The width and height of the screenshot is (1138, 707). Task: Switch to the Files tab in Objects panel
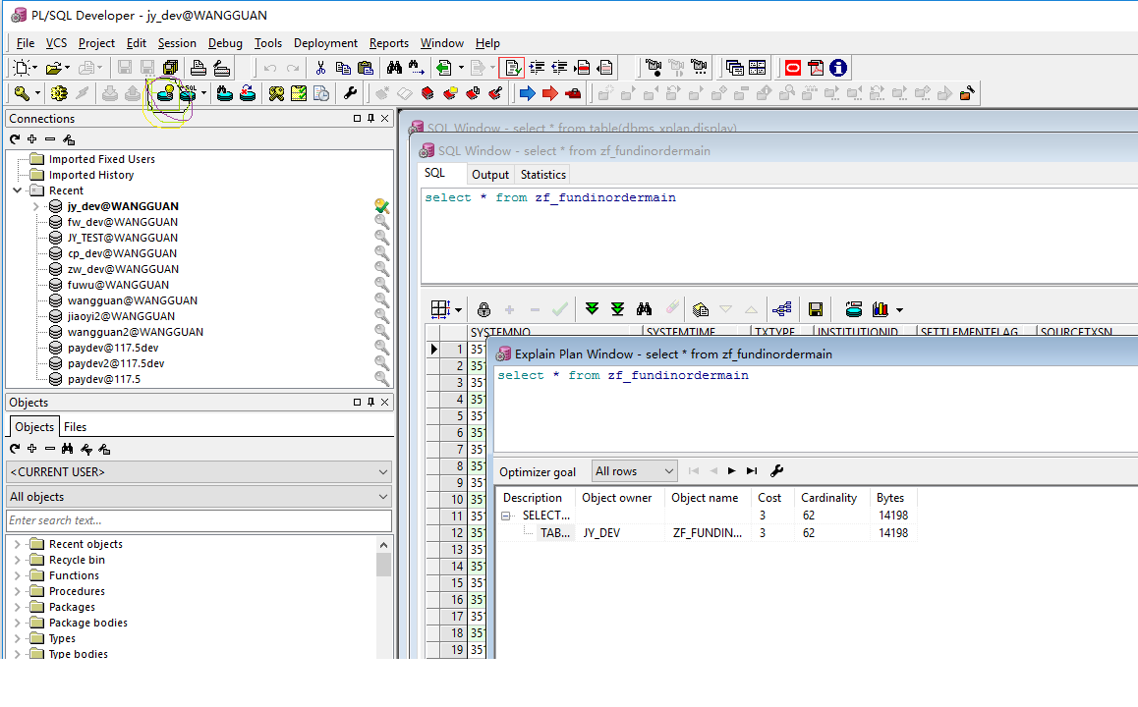coord(75,427)
